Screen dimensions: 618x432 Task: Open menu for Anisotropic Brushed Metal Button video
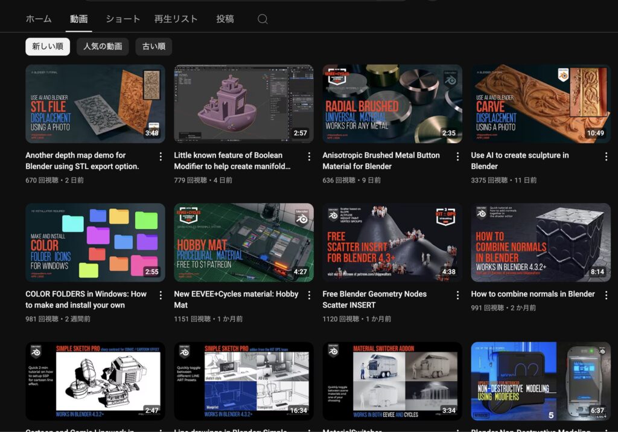(457, 156)
